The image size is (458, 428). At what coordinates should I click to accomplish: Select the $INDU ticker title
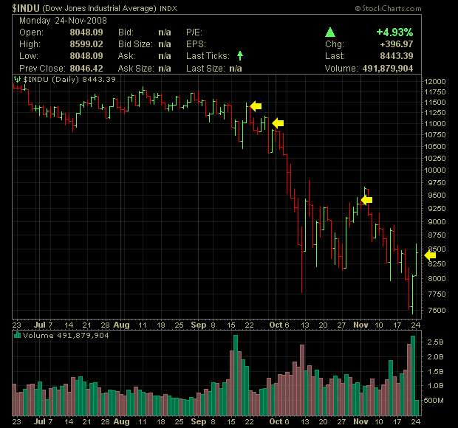pyautogui.click(x=26, y=8)
